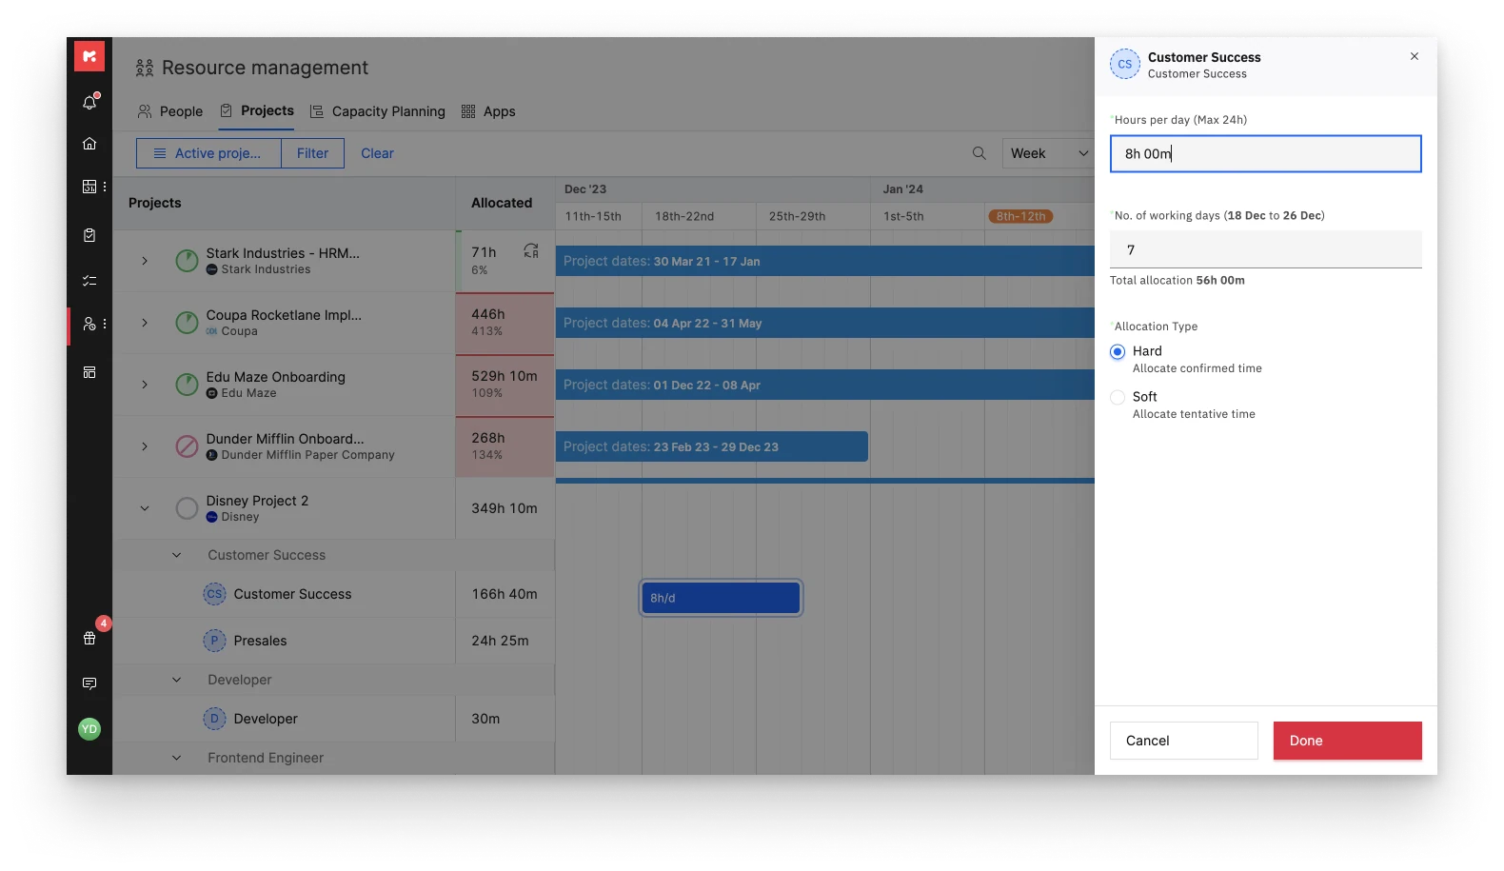Switch to the People tab
This screenshot has width=1504, height=871.
pyautogui.click(x=170, y=111)
